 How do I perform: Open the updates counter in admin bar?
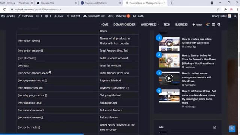coord(39,16)
